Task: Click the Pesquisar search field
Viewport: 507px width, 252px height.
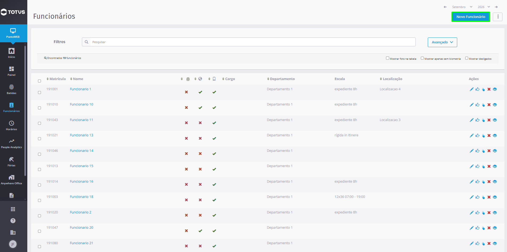Action: pos(249,42)
